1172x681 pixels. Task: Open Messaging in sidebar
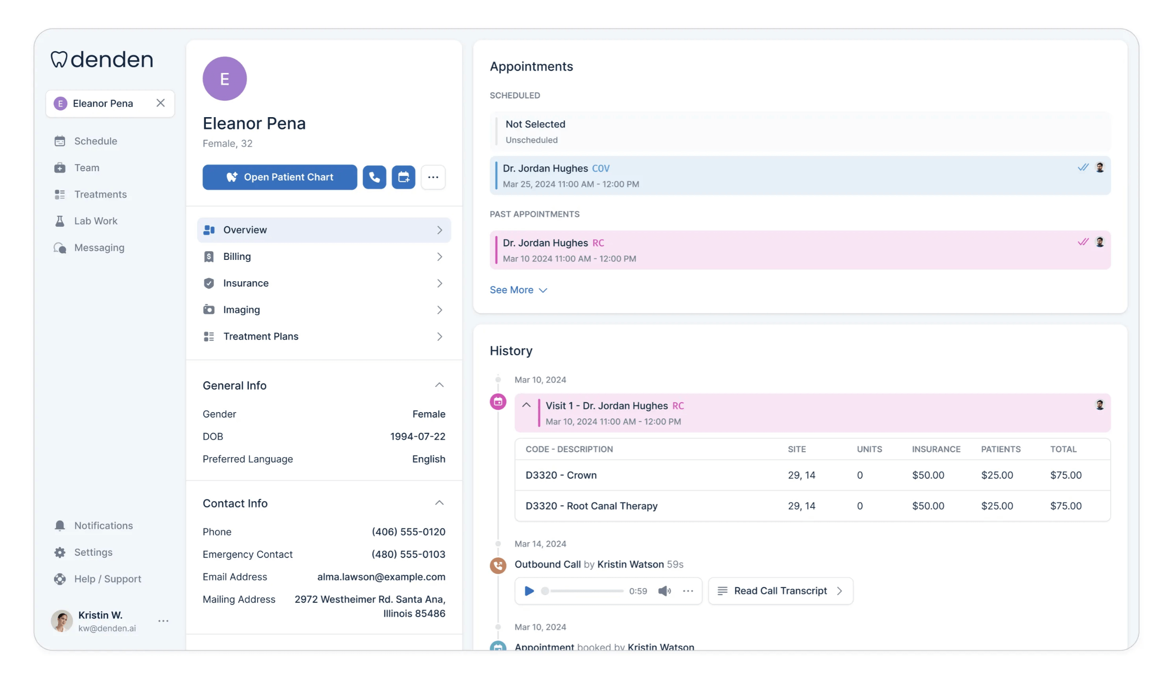pyautogui.click(x=99, y=248)
